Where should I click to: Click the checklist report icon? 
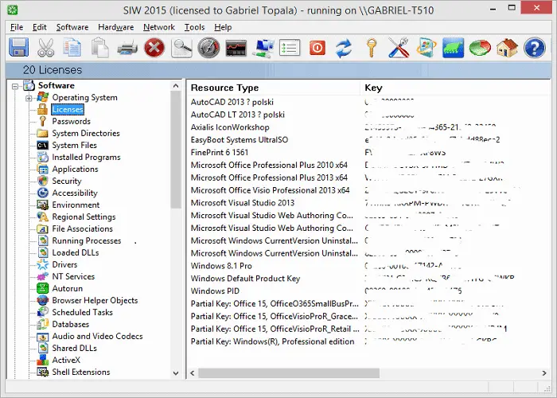290,48
